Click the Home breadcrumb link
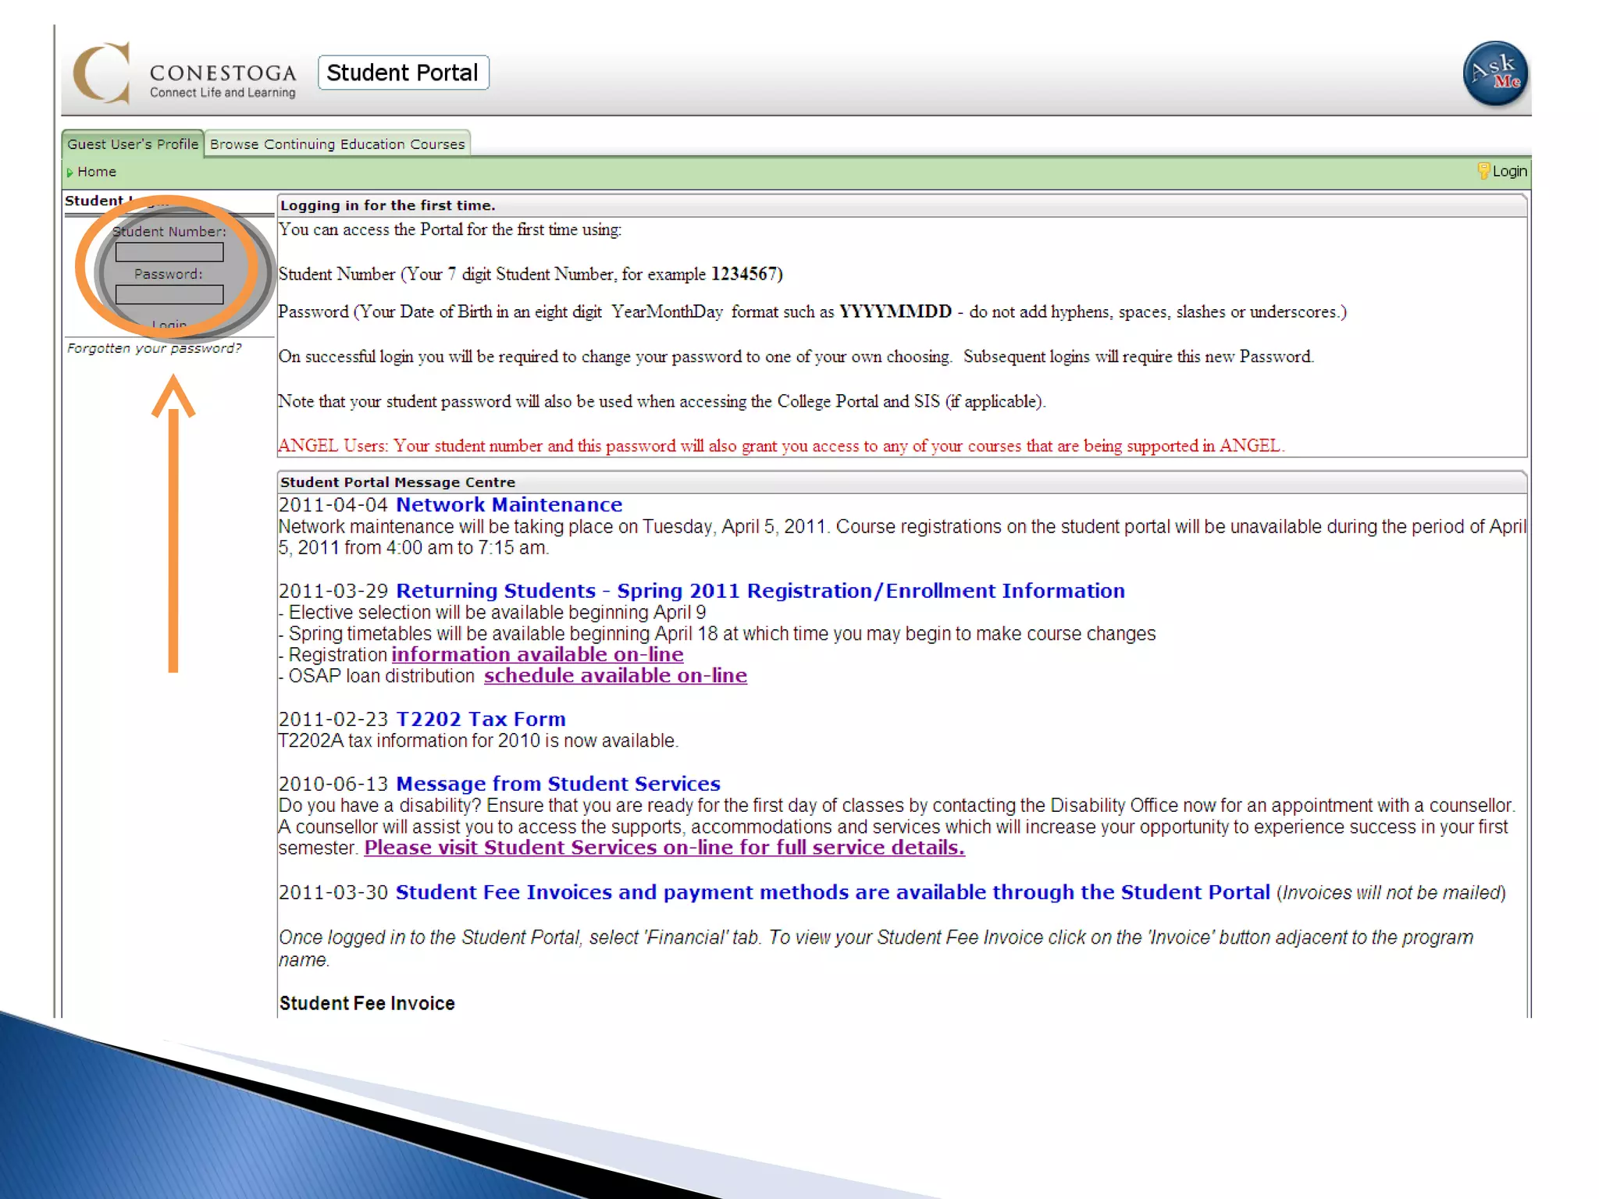This screenshot has width=1599, height=1199. click(x=97, y=172)
